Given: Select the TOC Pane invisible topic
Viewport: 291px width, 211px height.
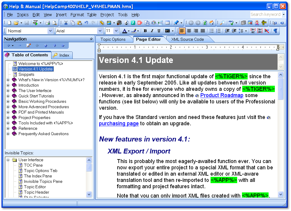Looking at the screenshot, I should tap(33, 165).
